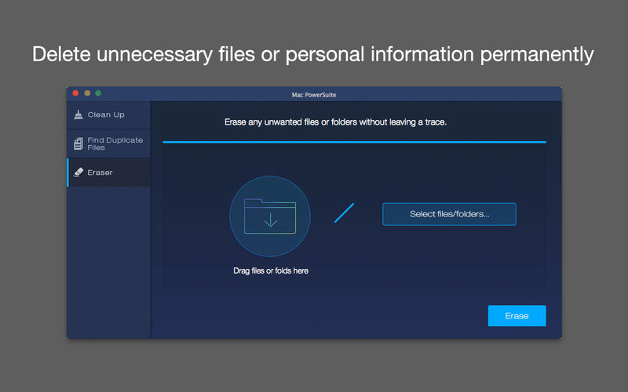Image resolution: width=628 pixels, height=392 pixels.
Task: Click the Find Duplicate Files document icon
Action: (x=78, y=143)
